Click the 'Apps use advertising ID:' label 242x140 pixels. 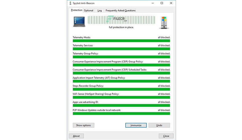pos(85,102)
